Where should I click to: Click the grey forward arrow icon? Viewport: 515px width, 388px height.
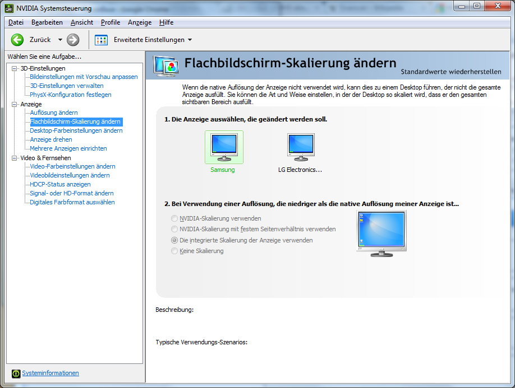73,40
